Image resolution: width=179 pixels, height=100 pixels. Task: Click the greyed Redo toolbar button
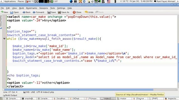100,12
